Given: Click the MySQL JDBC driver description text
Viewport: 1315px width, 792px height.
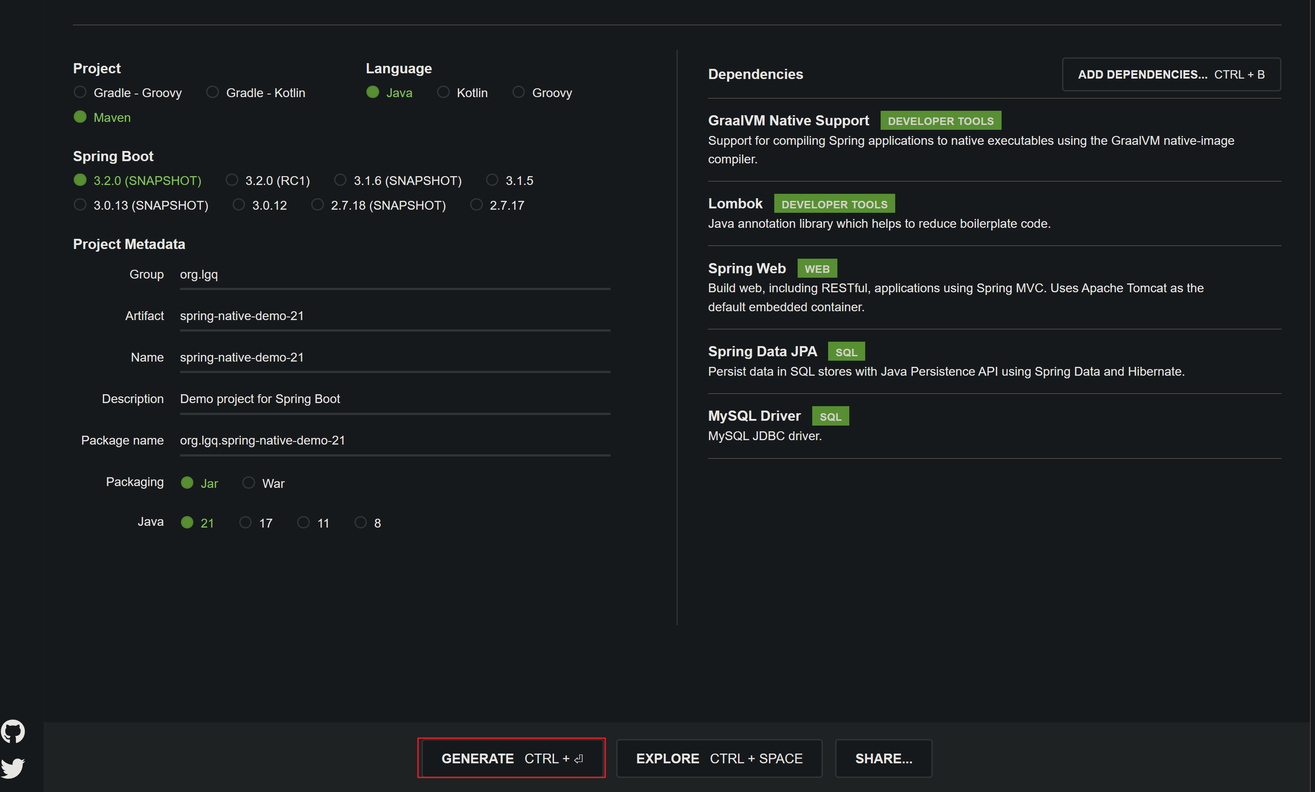Looking at the screenshot, I should point(765,436).
